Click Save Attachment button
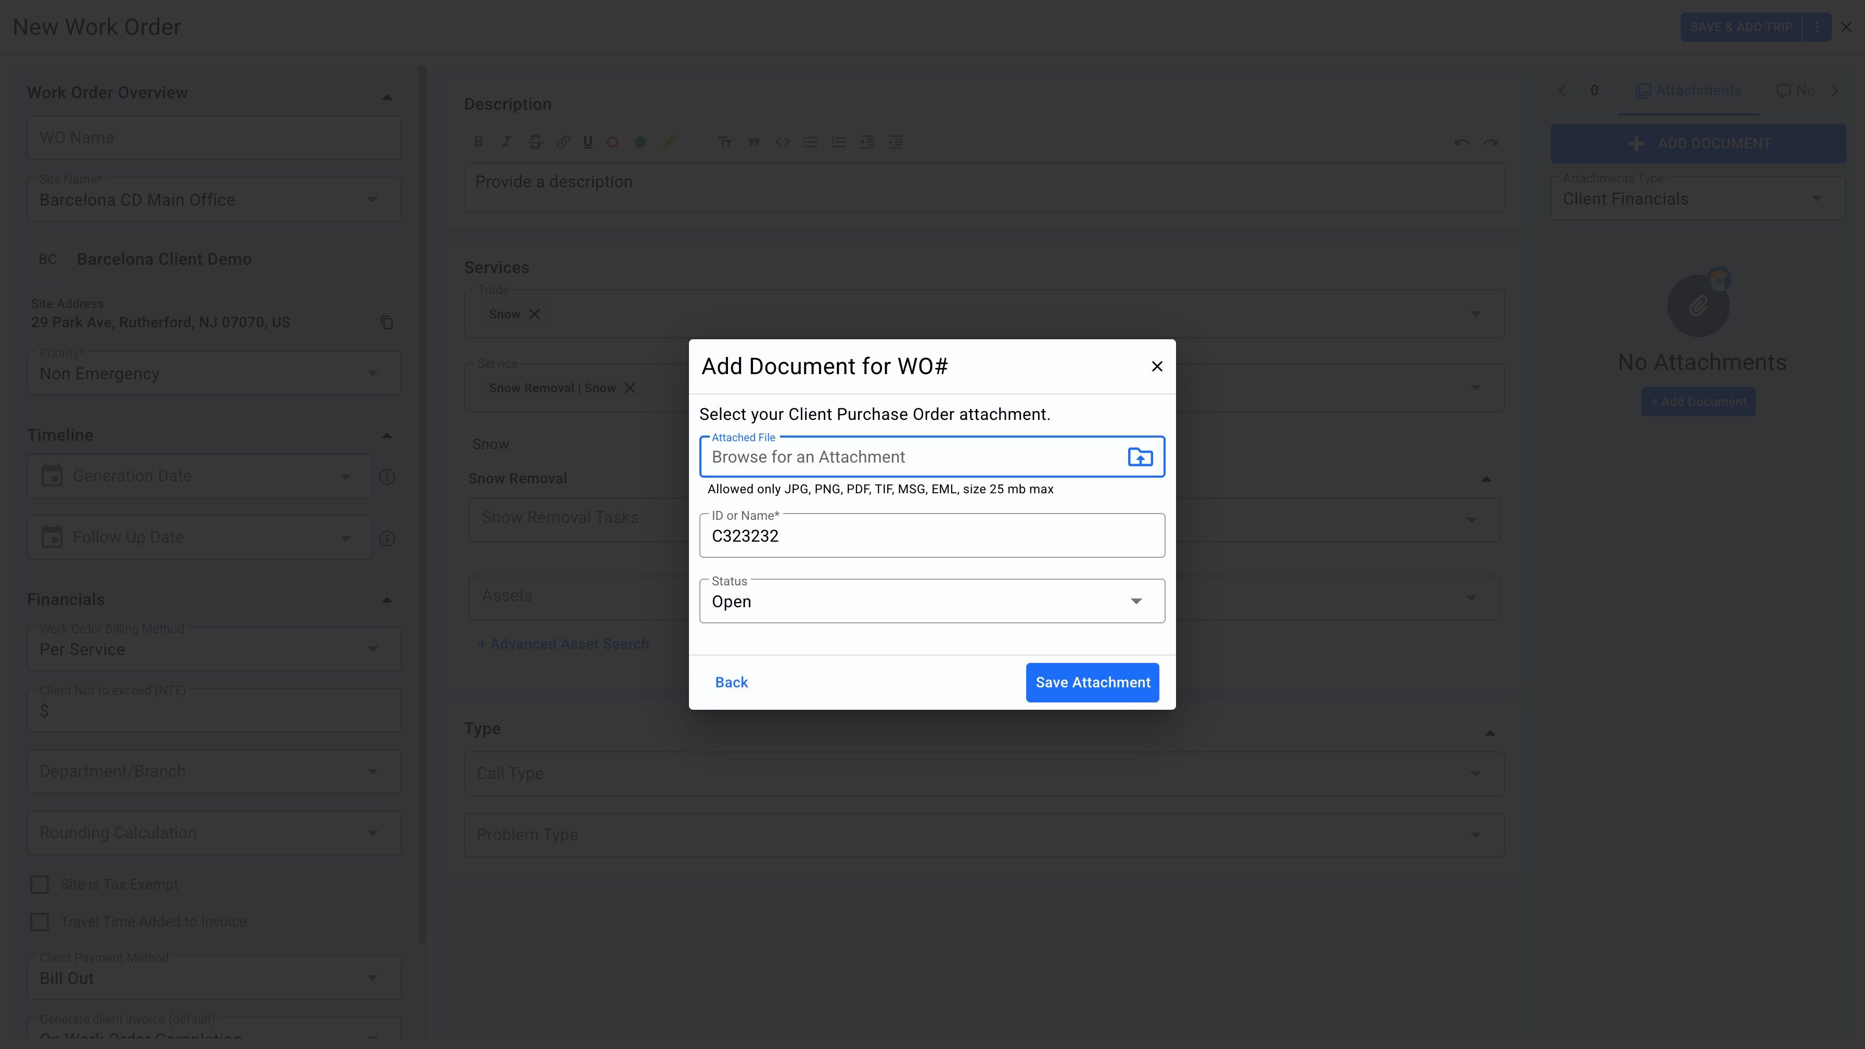This screenshot has height=1049, width=1865. coord(1092,683)
